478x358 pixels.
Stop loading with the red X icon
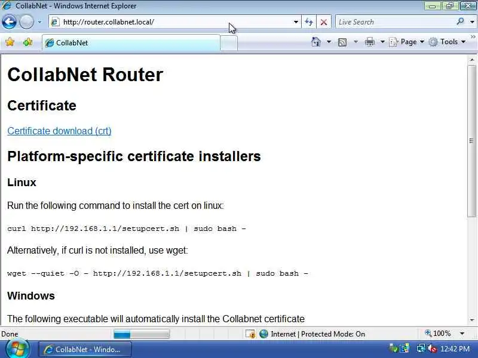click(324, 22)
